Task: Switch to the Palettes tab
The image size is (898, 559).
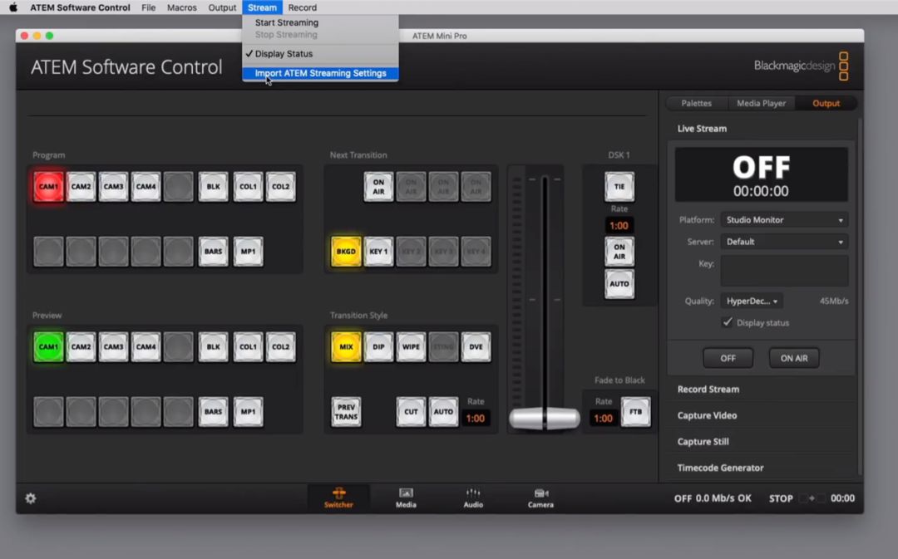Action: (x=697, y=104)
